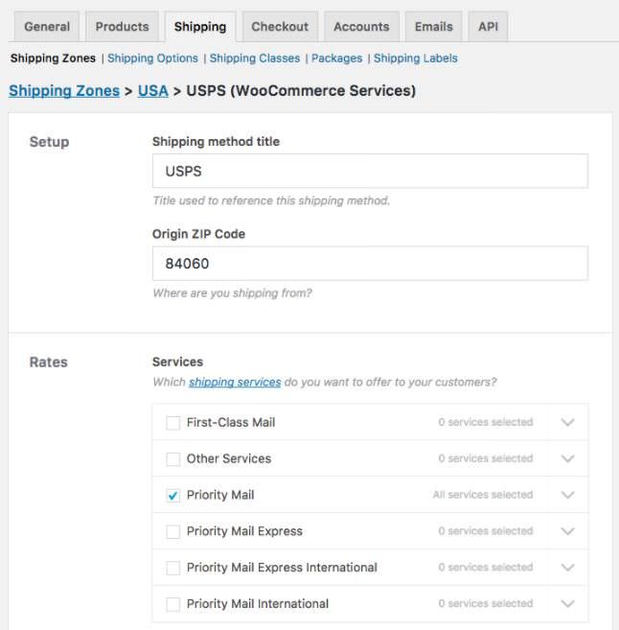Viewport: 619px width, 630px height.
Task: Click the Other Services row label
Action: click(229, 458)
